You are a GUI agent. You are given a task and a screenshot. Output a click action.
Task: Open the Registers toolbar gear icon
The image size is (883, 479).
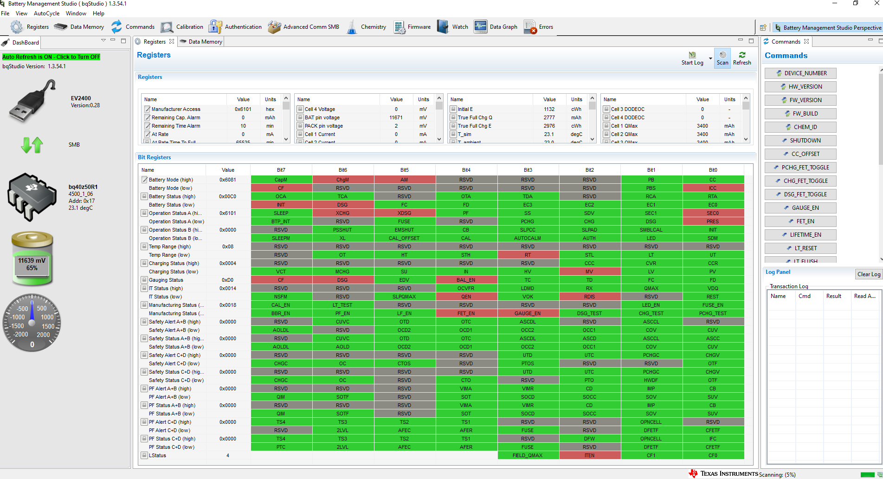[17, 27]
